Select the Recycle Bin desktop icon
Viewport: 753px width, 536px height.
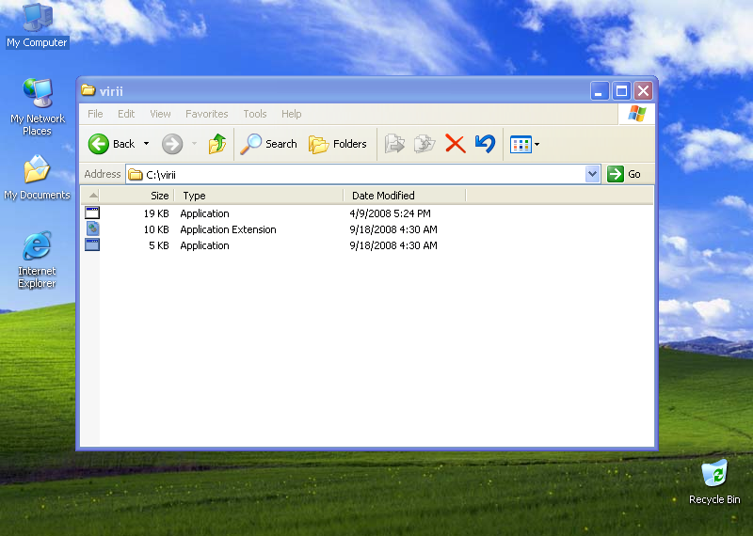point(714,481)
